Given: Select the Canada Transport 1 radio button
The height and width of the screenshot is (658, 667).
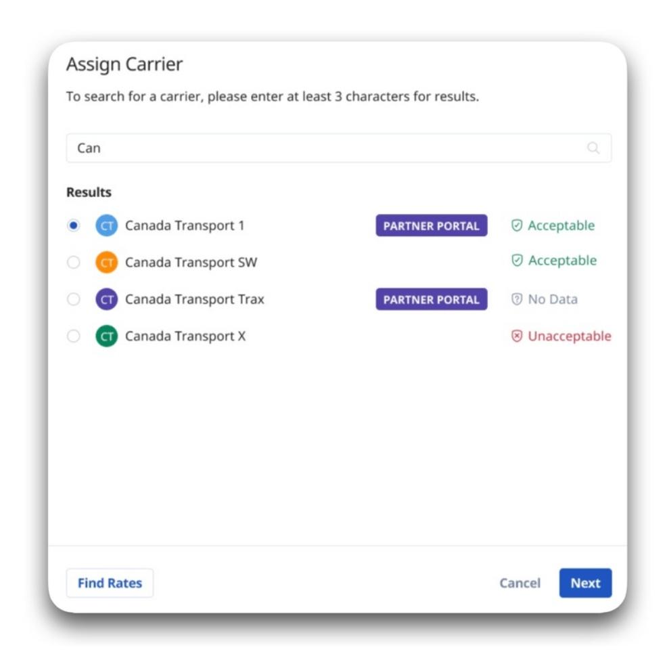Looking at the screenshot, I should point(74,226).
